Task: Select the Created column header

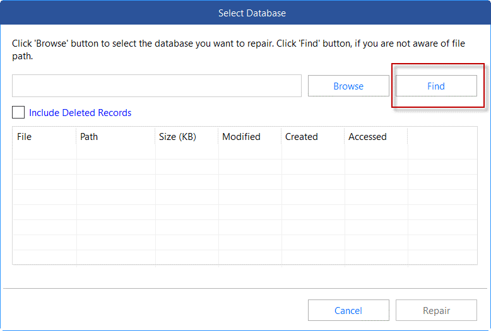Action: pyautogui.click(x=313, y=137)
